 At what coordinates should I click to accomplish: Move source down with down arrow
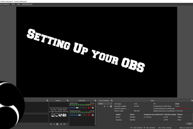pyautogui.click(x=64, y=124)
